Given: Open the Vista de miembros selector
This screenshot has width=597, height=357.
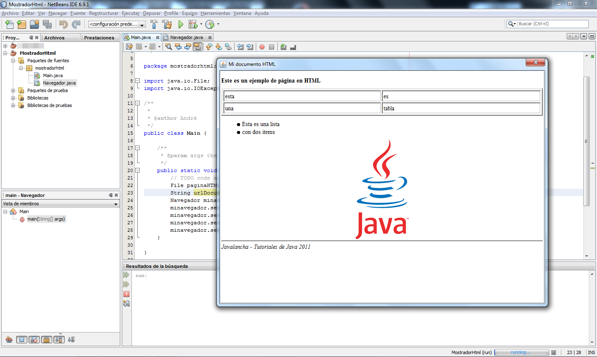Looking at the screenshot, I should point(60,204).
